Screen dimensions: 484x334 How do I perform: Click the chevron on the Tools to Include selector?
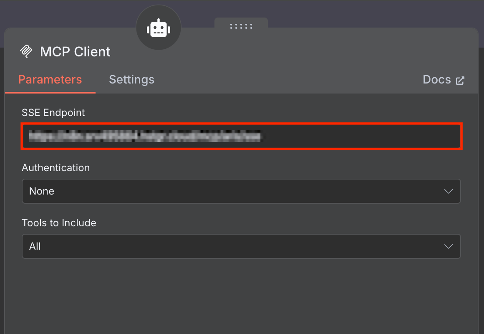(x=449, y=246)
